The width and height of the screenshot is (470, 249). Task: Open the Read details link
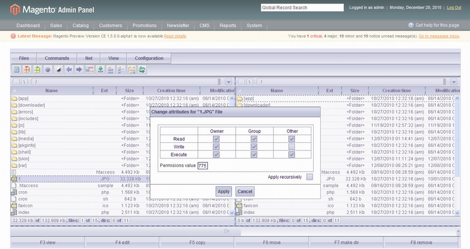175,36
